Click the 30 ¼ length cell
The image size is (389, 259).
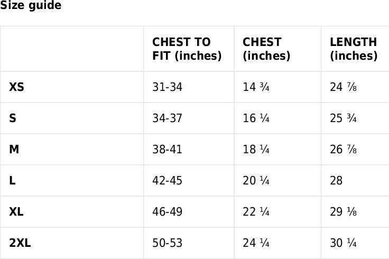(343, 243)
